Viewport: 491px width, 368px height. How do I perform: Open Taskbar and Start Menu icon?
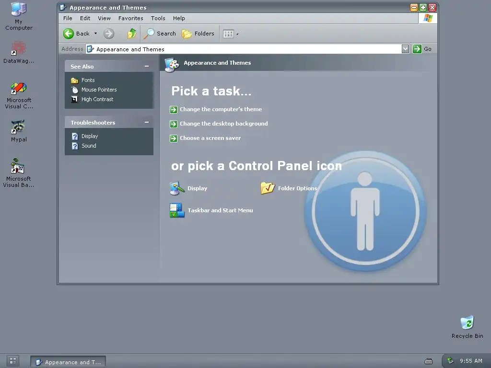pos(177,210)
